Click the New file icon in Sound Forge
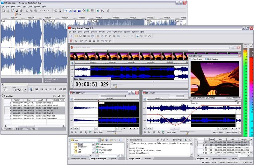The width and height of the screenshot is (254, 165). (71, 36)
